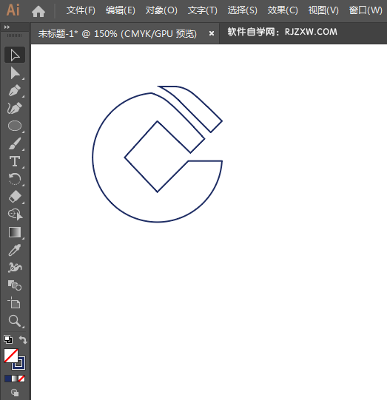Set paint to None button
This screenshot has width=387, height=400.
21,379
